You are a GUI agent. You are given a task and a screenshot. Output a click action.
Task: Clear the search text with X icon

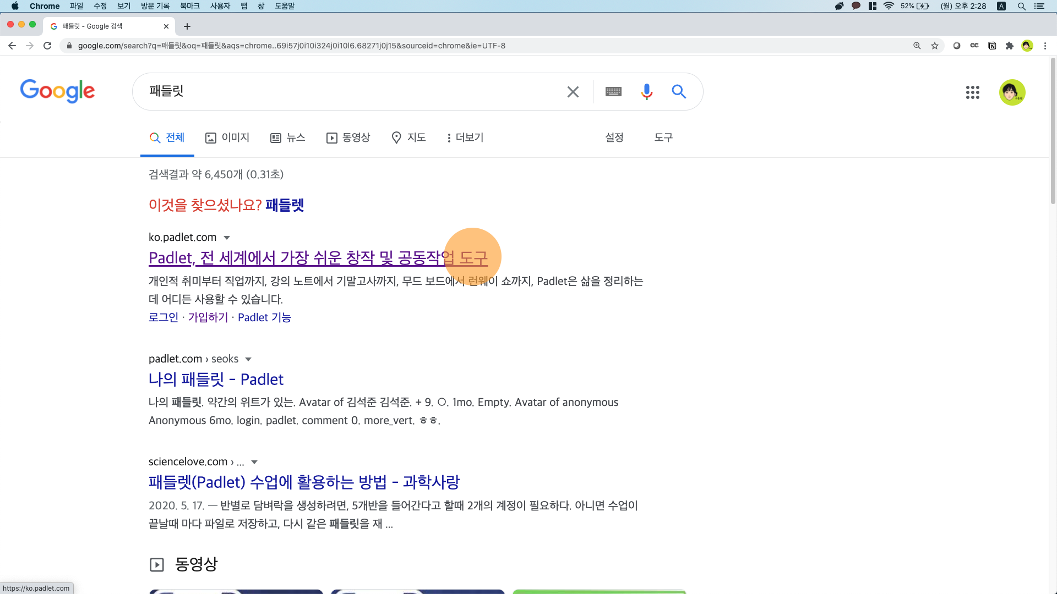(573, 91)
